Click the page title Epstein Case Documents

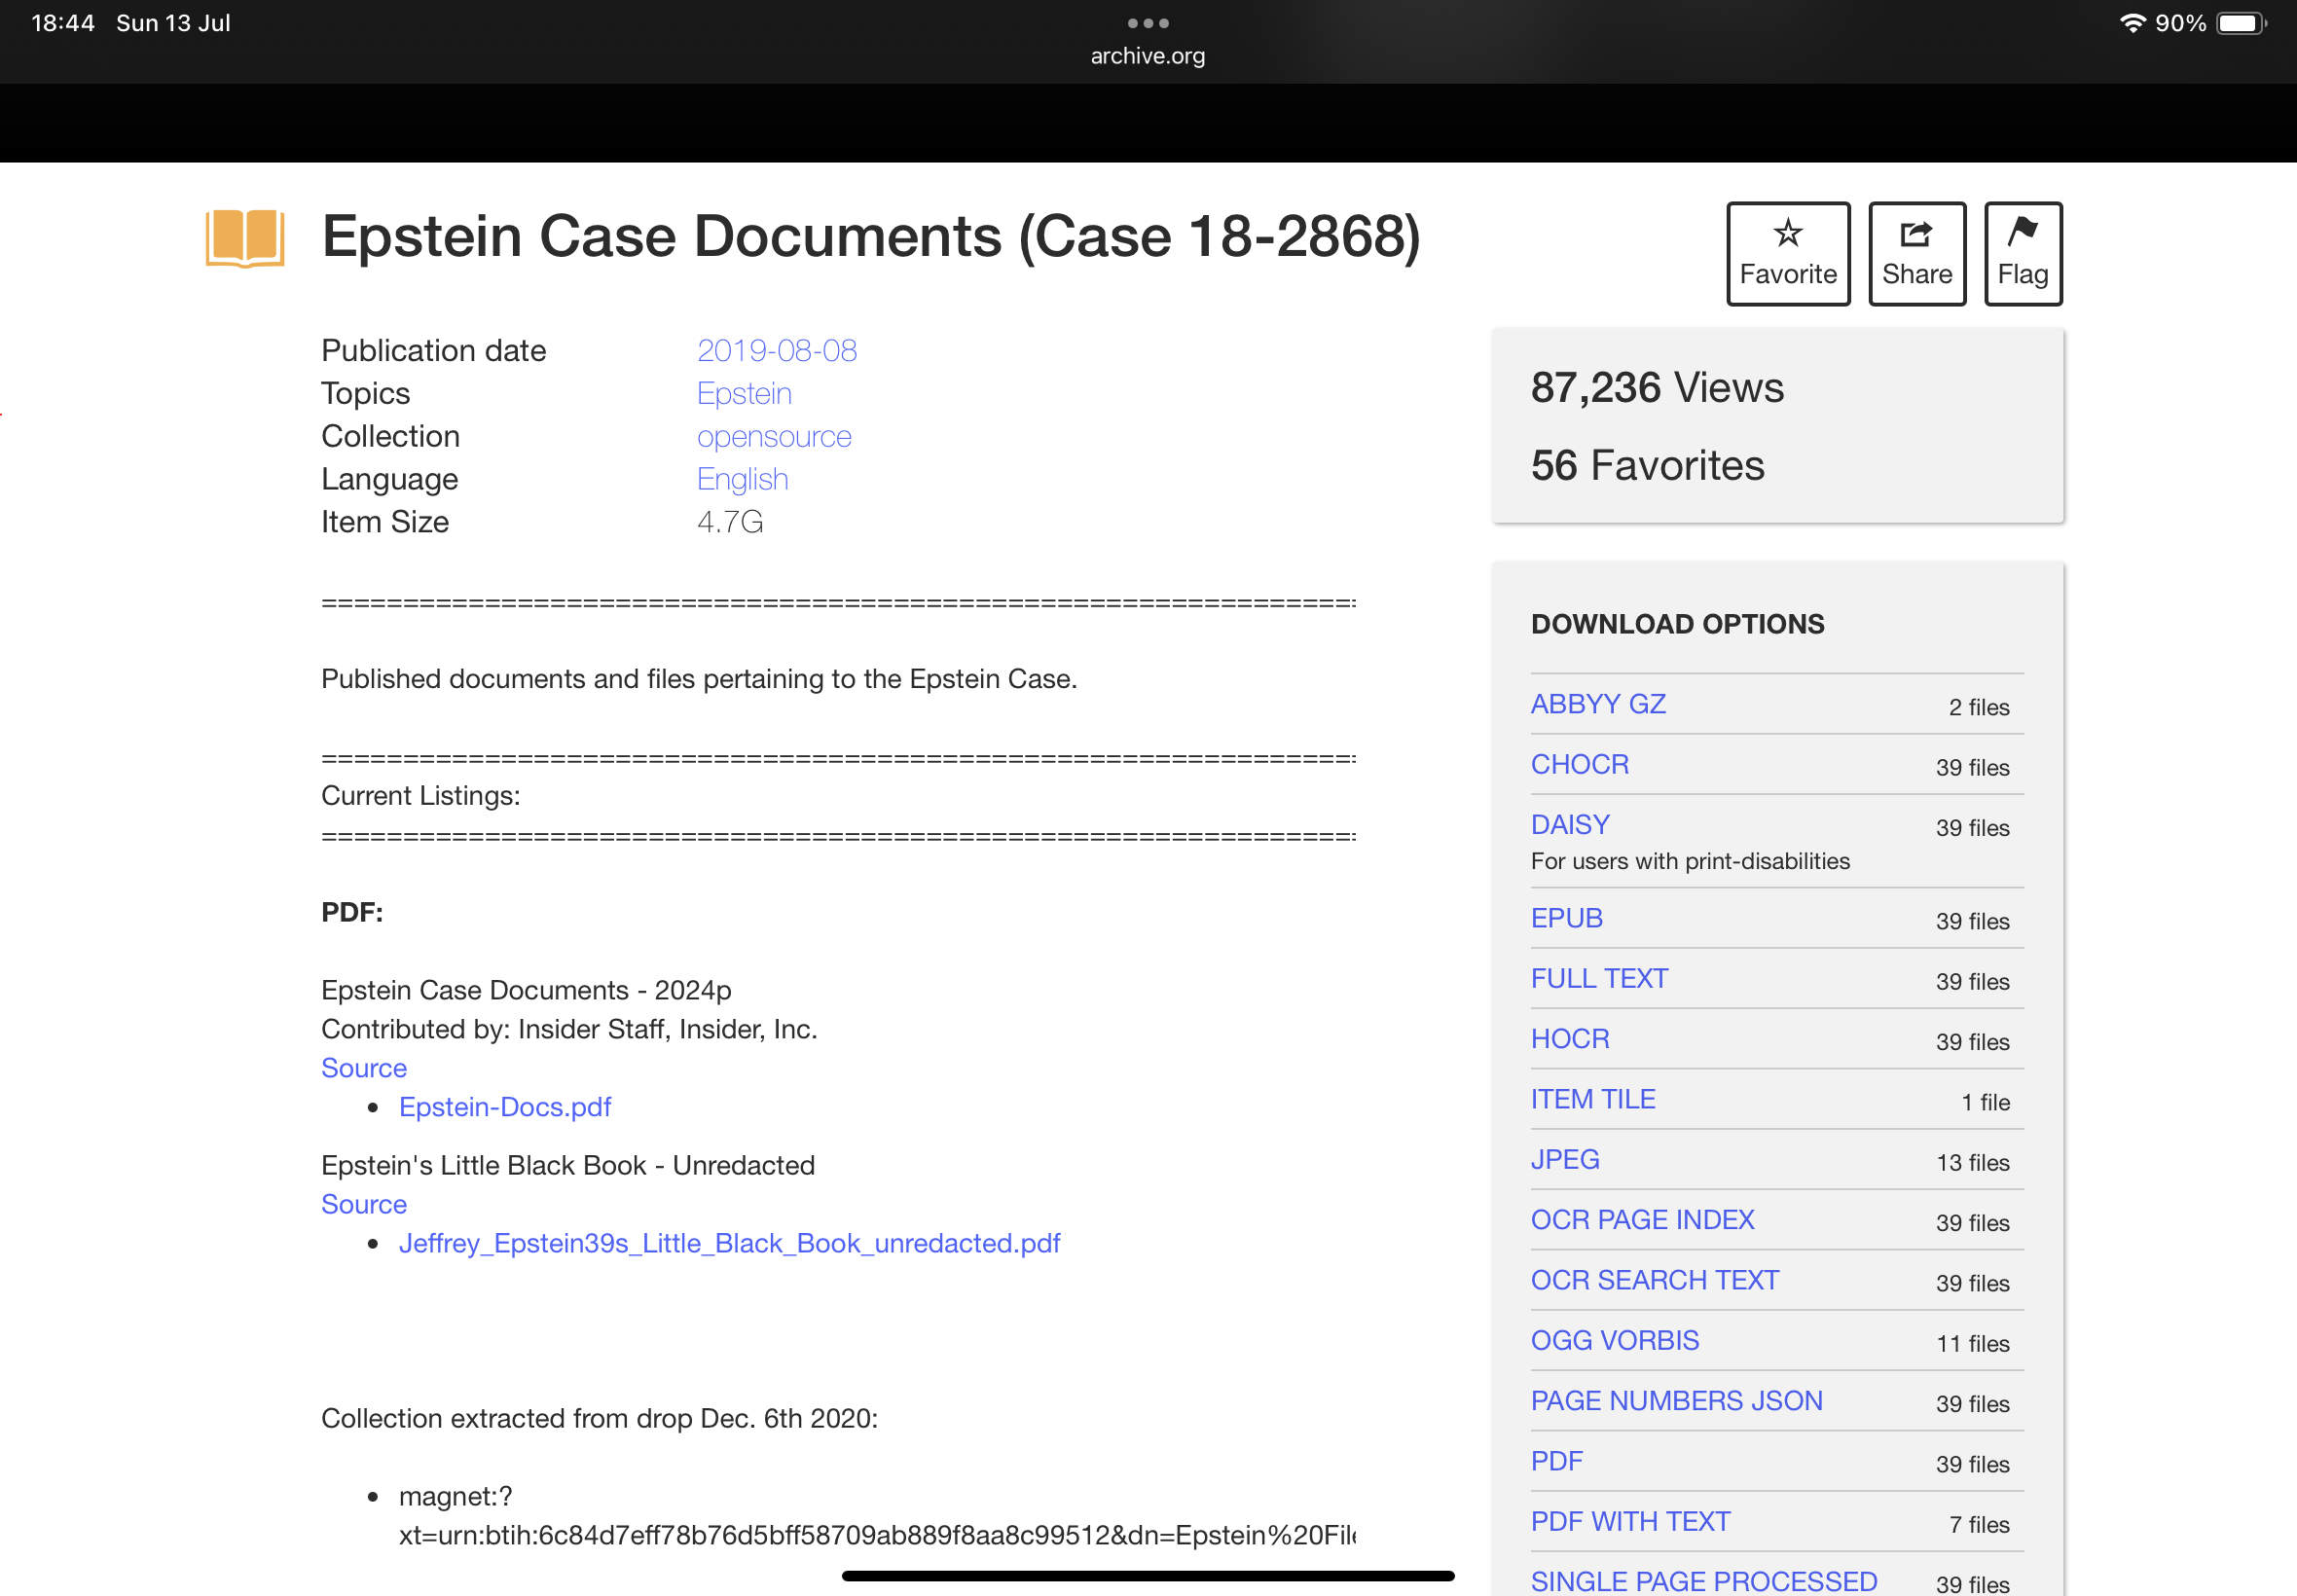point(870,238)
